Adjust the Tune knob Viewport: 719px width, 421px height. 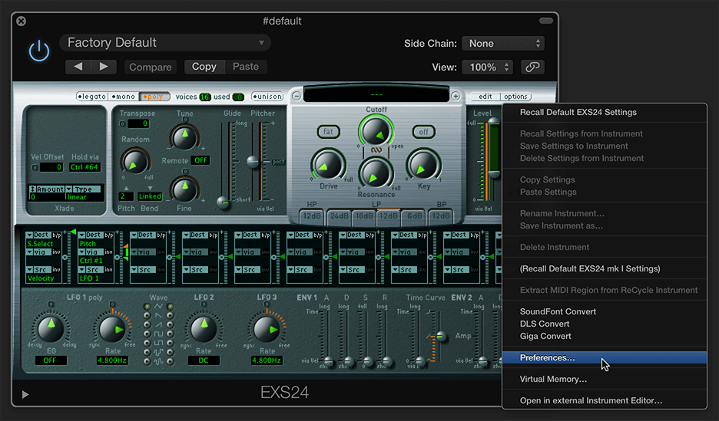click(x=184, y=136)
